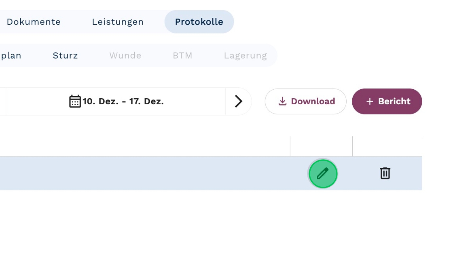Click the green pencil edit icon
Viewport: 453px width, 253px height.
(323, 174)
